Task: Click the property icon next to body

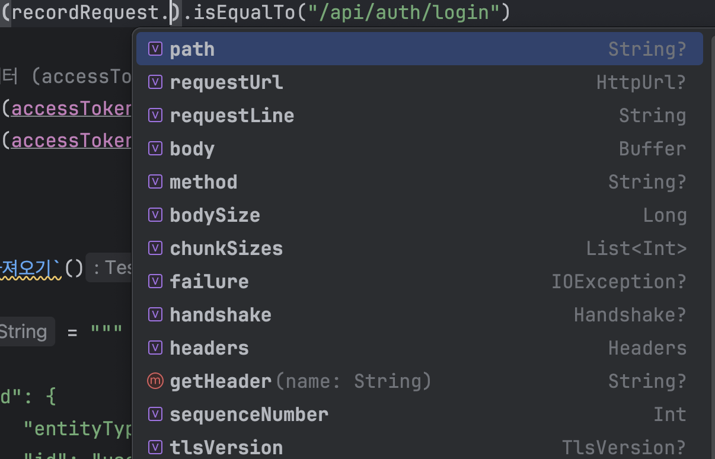Action: [155, 148]
